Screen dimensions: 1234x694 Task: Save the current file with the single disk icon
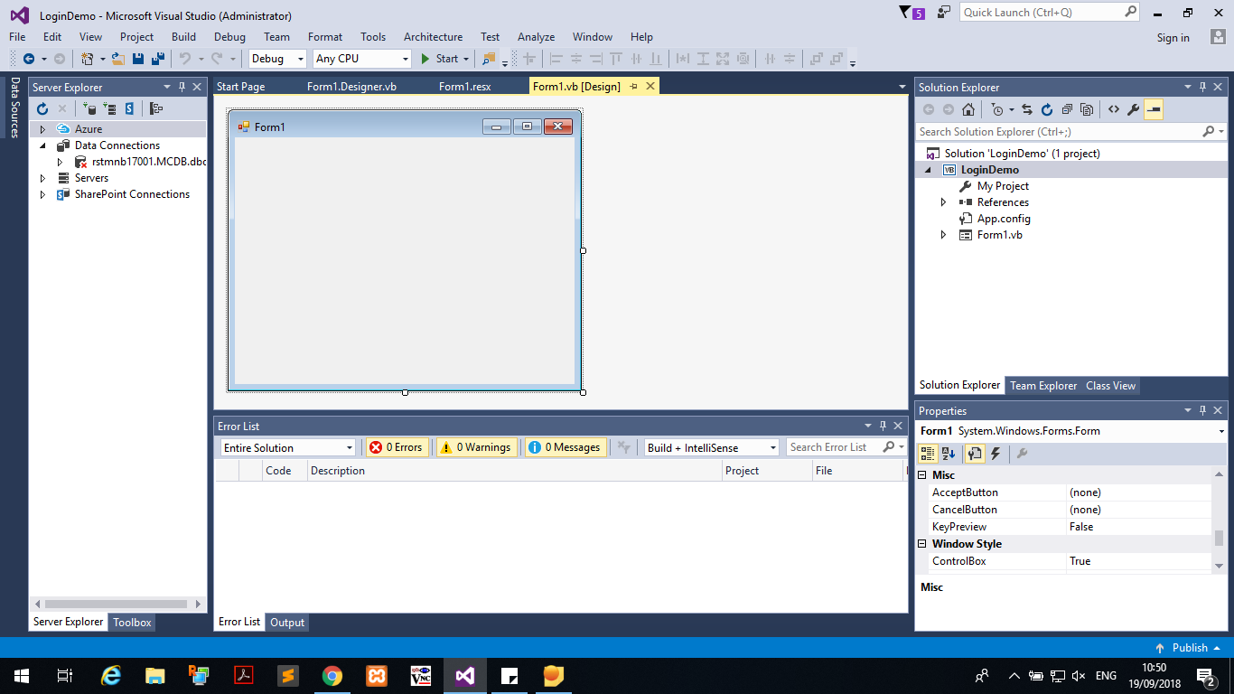tap(138, 59)
